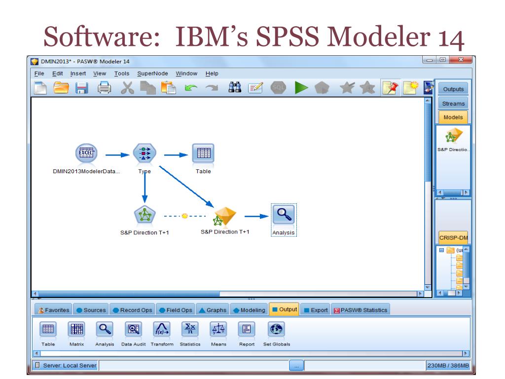The height and width of the screenshot is (379, 505).
Task: Open a stream with the folder icon
Action: 61,88
